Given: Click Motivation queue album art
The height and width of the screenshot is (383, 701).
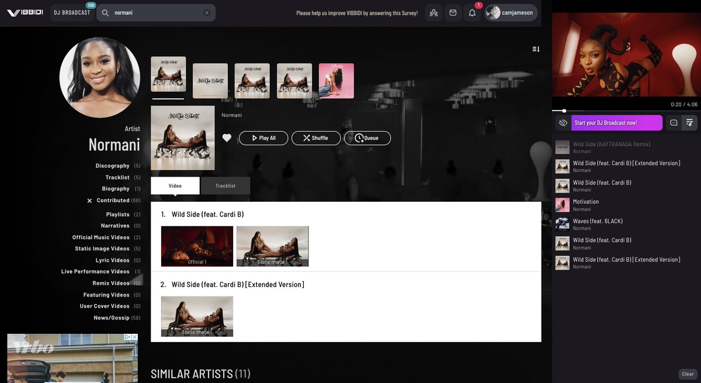Looking at the screenshot, I should 563,205.
